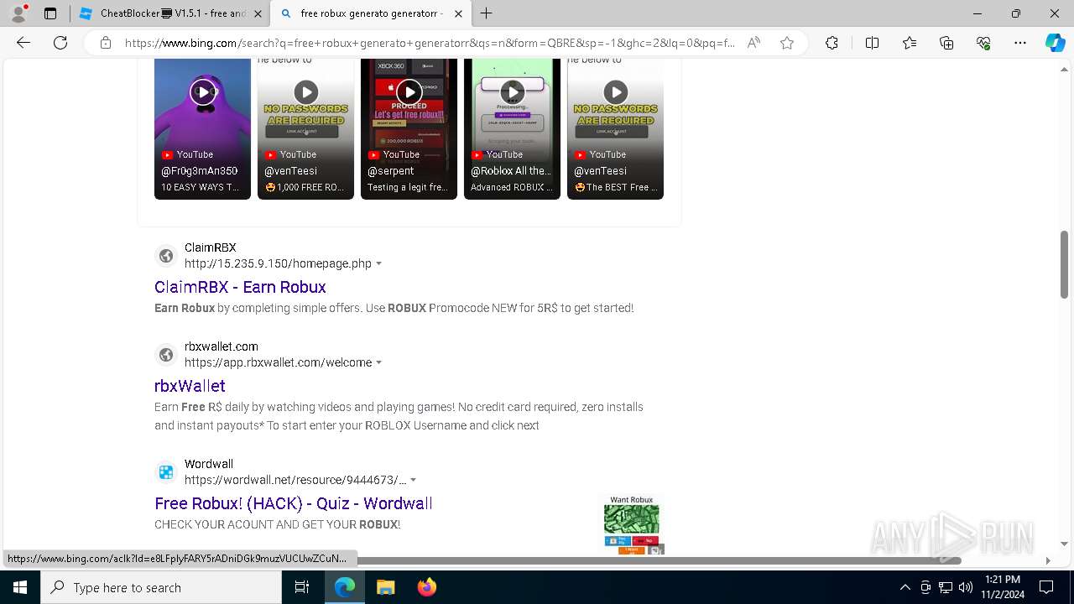Open the taskbar clock and date

pyautogui.click(x=1002, y=587)
